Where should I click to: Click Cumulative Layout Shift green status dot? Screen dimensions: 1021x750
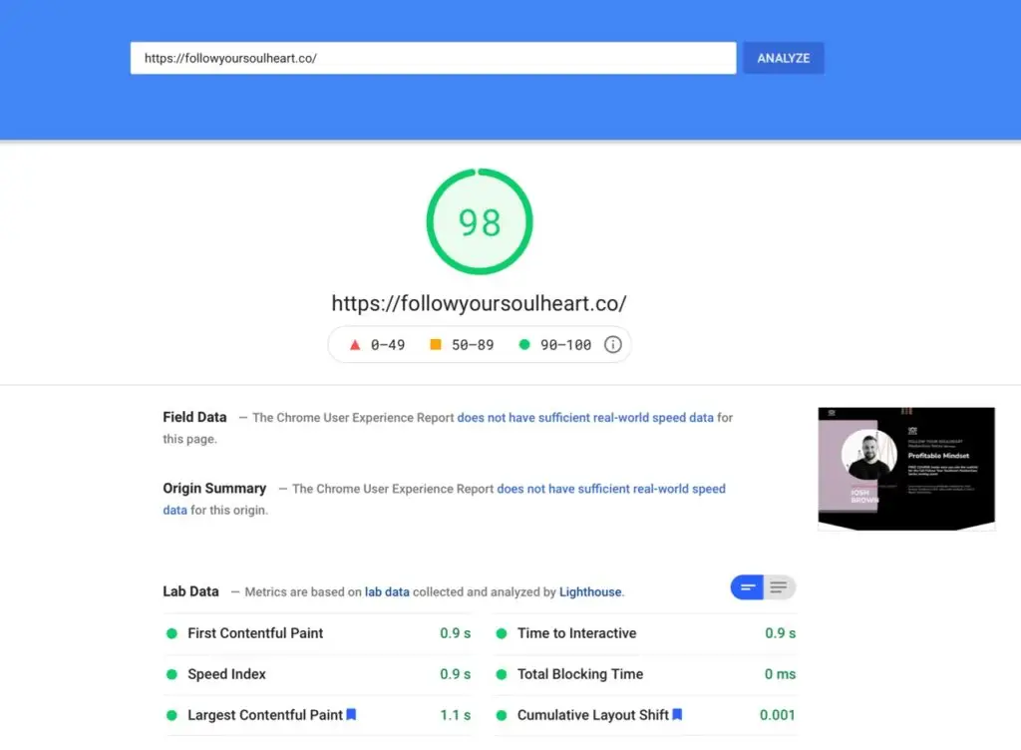(502, 715)
